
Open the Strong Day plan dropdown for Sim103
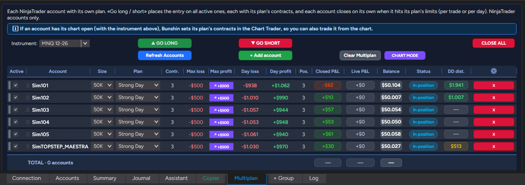[x=138, y=110]
